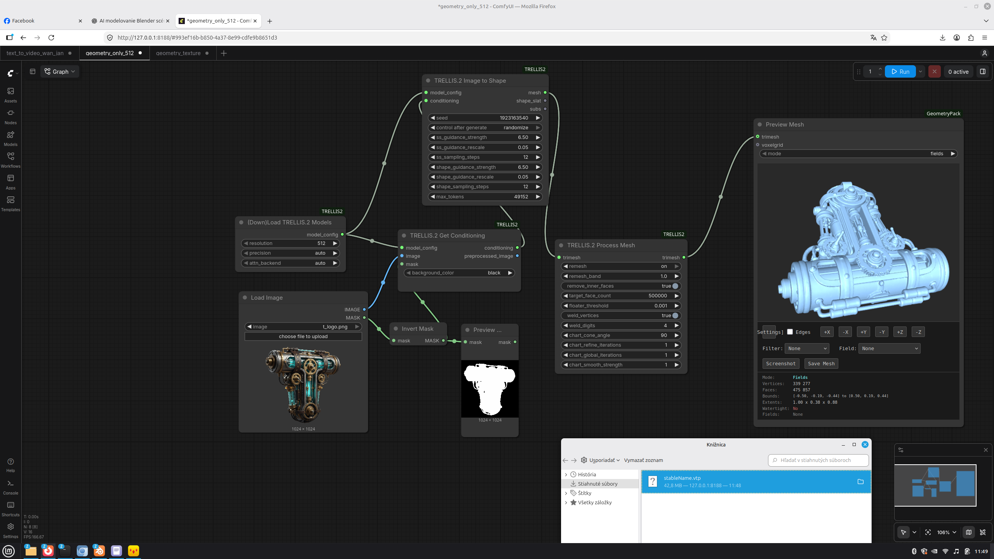Open the Graph mode dropdown

click(59, 71)
